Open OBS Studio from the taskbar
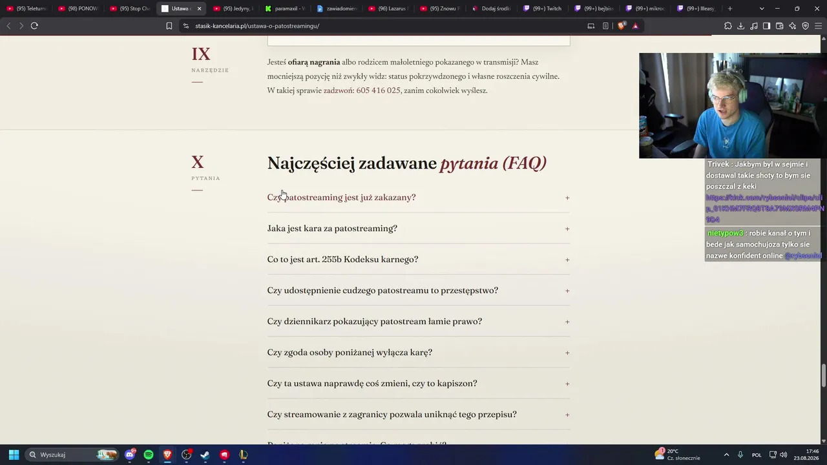Screen dimensions: 827x465 pos(187,455)
